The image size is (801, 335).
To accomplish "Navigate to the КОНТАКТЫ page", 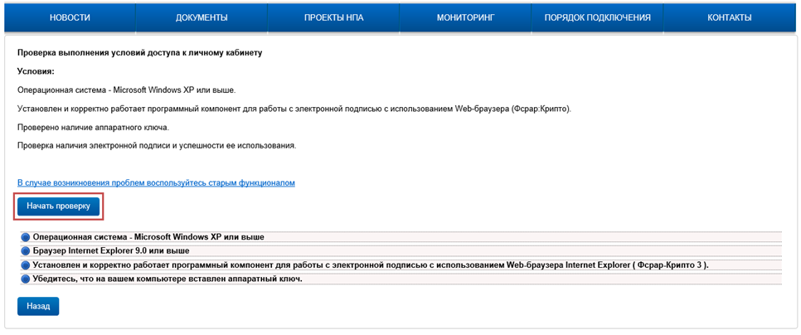I will pos(730,18).
